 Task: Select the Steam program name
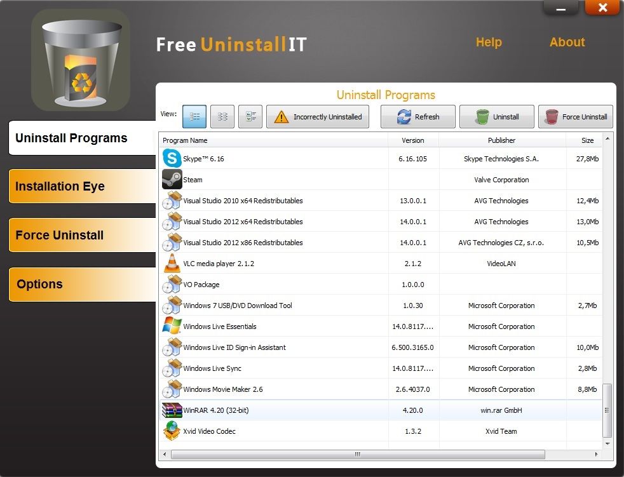[193, 180]
